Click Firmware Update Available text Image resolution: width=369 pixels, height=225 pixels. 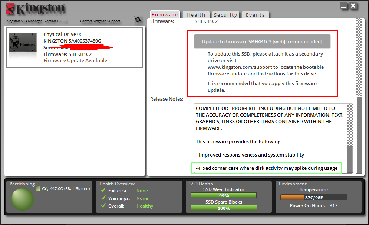tap(75, 61)
